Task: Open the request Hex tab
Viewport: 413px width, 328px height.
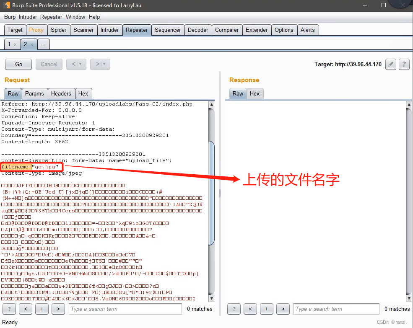Action: click(83, 94)
